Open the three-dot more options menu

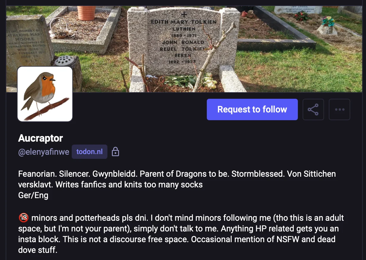coord(340,109)
